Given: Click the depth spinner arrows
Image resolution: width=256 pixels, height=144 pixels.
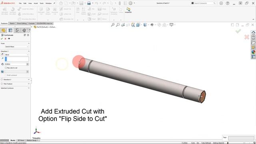Looking at the screenshot, I should coord(28,64).
